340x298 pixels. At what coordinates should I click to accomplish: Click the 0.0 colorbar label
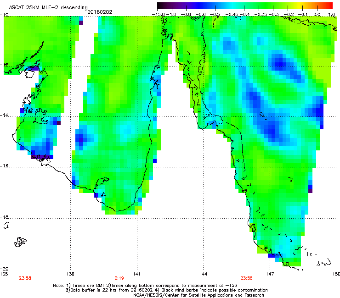(317, 15)
